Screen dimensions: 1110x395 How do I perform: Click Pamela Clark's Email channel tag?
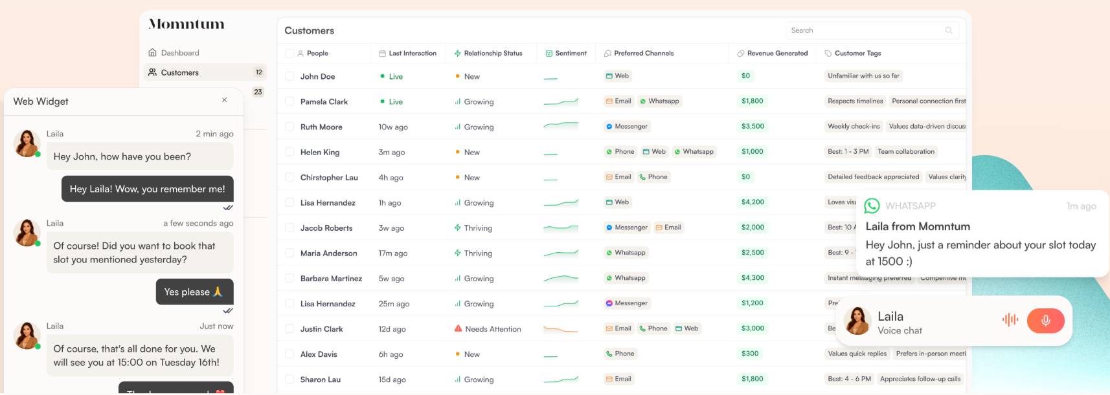coord(618,101)
